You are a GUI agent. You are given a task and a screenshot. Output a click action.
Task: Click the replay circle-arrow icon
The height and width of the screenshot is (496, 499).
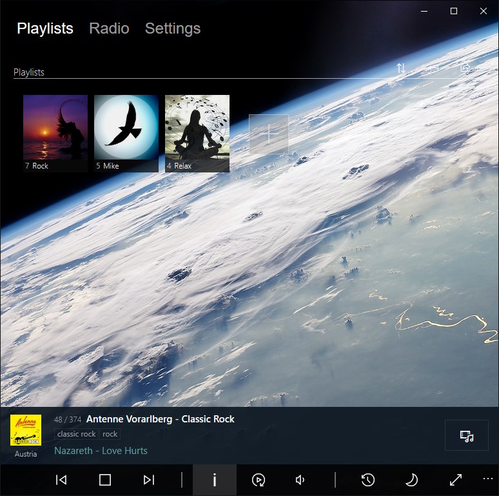coord(259,480)
